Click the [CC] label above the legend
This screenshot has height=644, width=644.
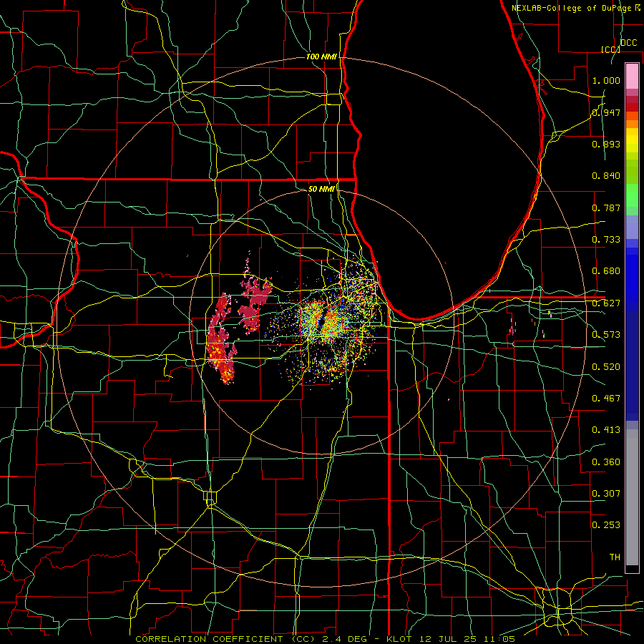click(611, 49)
